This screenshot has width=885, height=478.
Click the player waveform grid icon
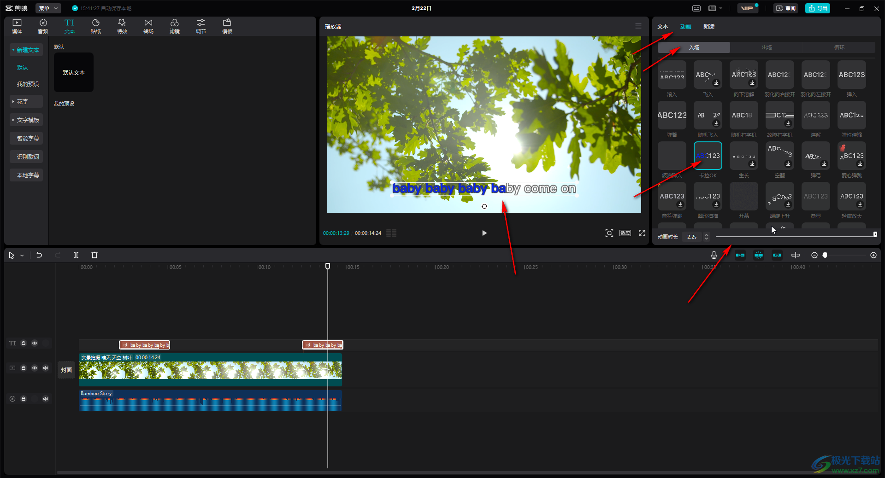(391, 233)
